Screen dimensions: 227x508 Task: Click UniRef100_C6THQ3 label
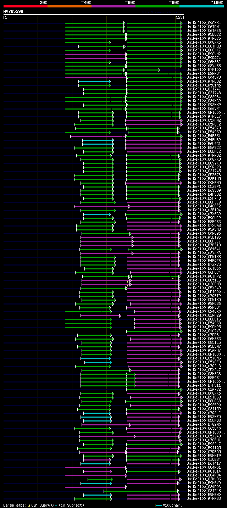(x=204, y=46)
